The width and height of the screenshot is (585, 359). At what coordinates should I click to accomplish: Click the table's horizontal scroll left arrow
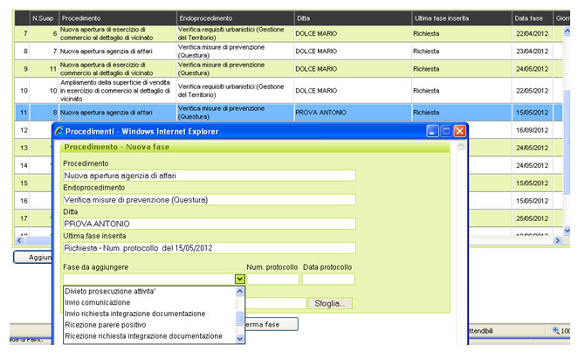click(19, 240)
